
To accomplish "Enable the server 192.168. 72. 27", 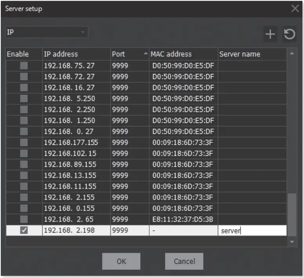I will [x=24, y=77].
